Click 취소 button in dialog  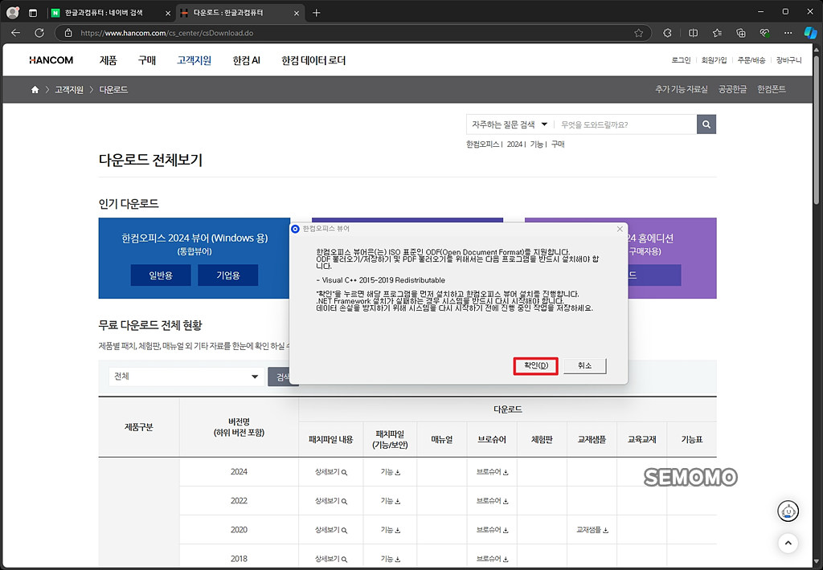point(585,365)
